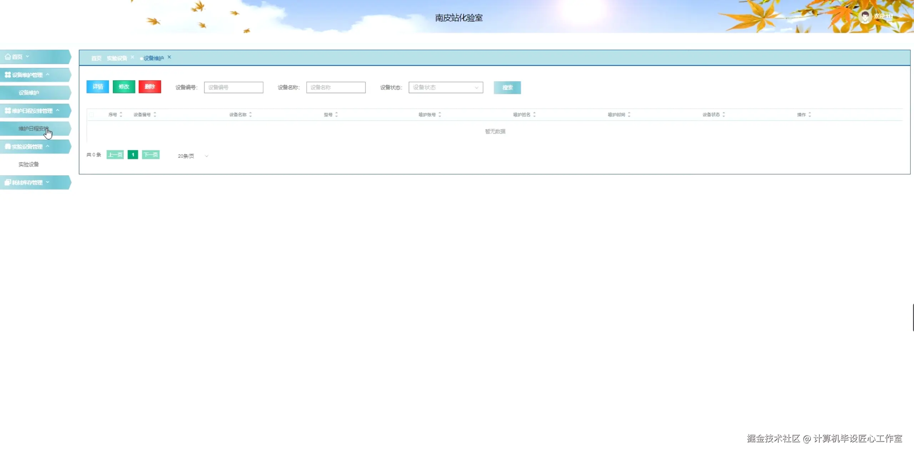Click the user avatar in the header
Screen dimensions: 914x455
(865, 16)
